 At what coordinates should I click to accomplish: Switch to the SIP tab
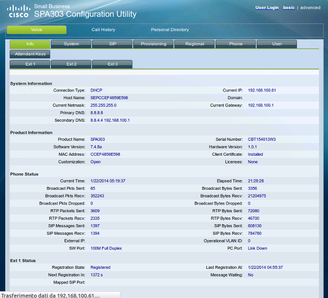click(x=113, y=44)
